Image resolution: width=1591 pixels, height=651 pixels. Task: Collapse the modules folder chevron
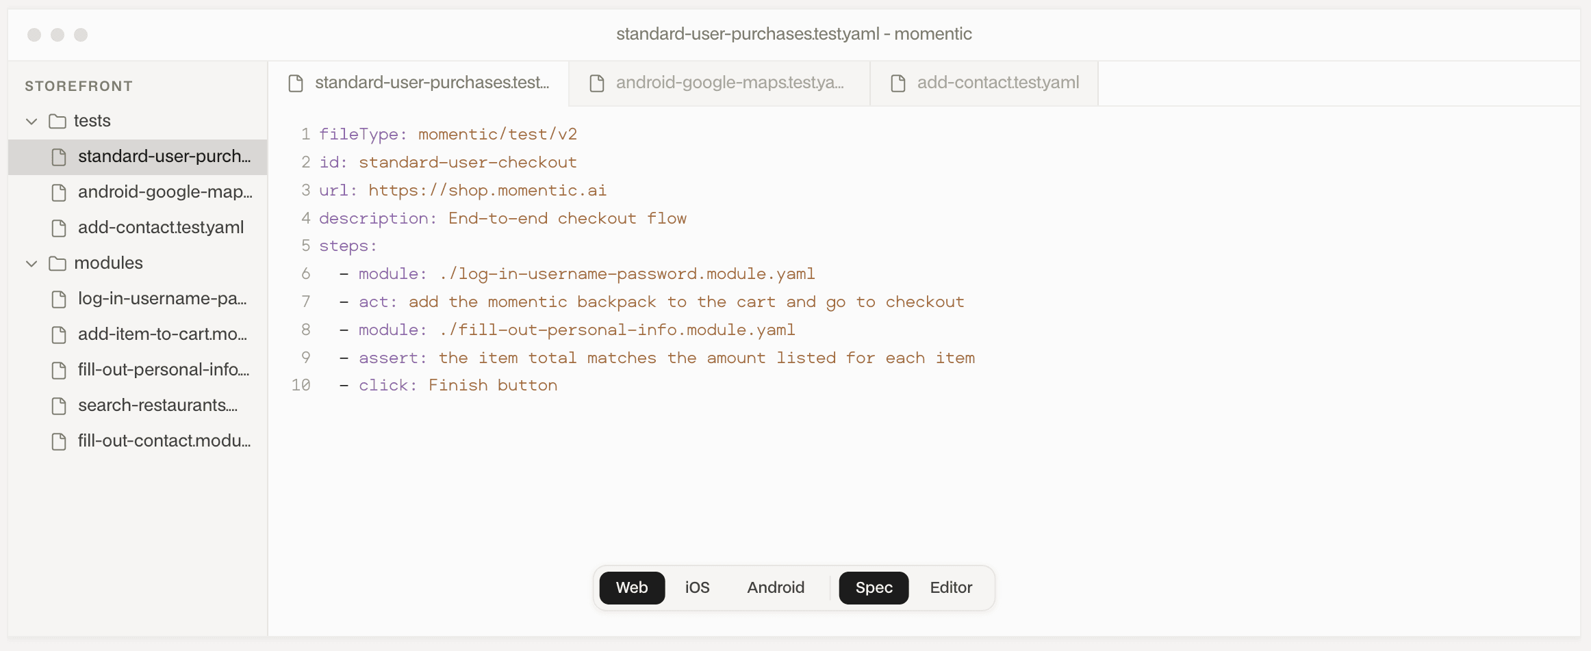[31, 263]
